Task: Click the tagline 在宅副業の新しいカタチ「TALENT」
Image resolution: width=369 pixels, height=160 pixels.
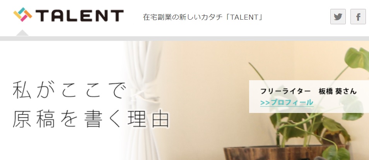Action: [x=203, y=17]
